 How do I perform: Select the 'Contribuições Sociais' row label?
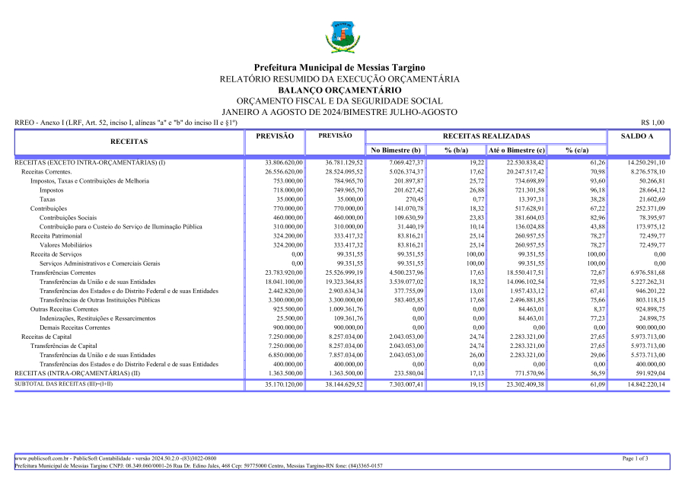pyautogui.click(x=68, y=217)
